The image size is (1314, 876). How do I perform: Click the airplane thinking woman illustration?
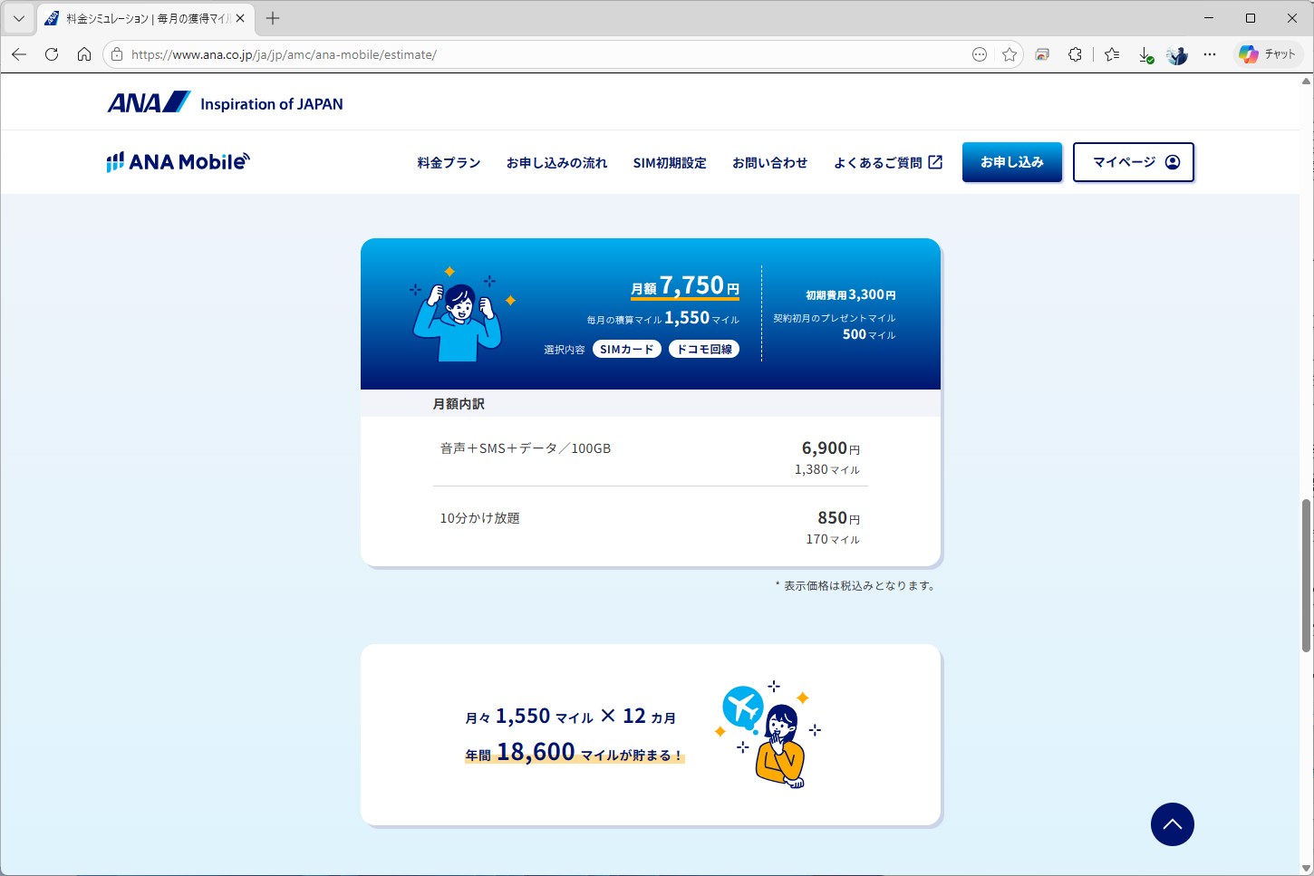click(768, 735)
